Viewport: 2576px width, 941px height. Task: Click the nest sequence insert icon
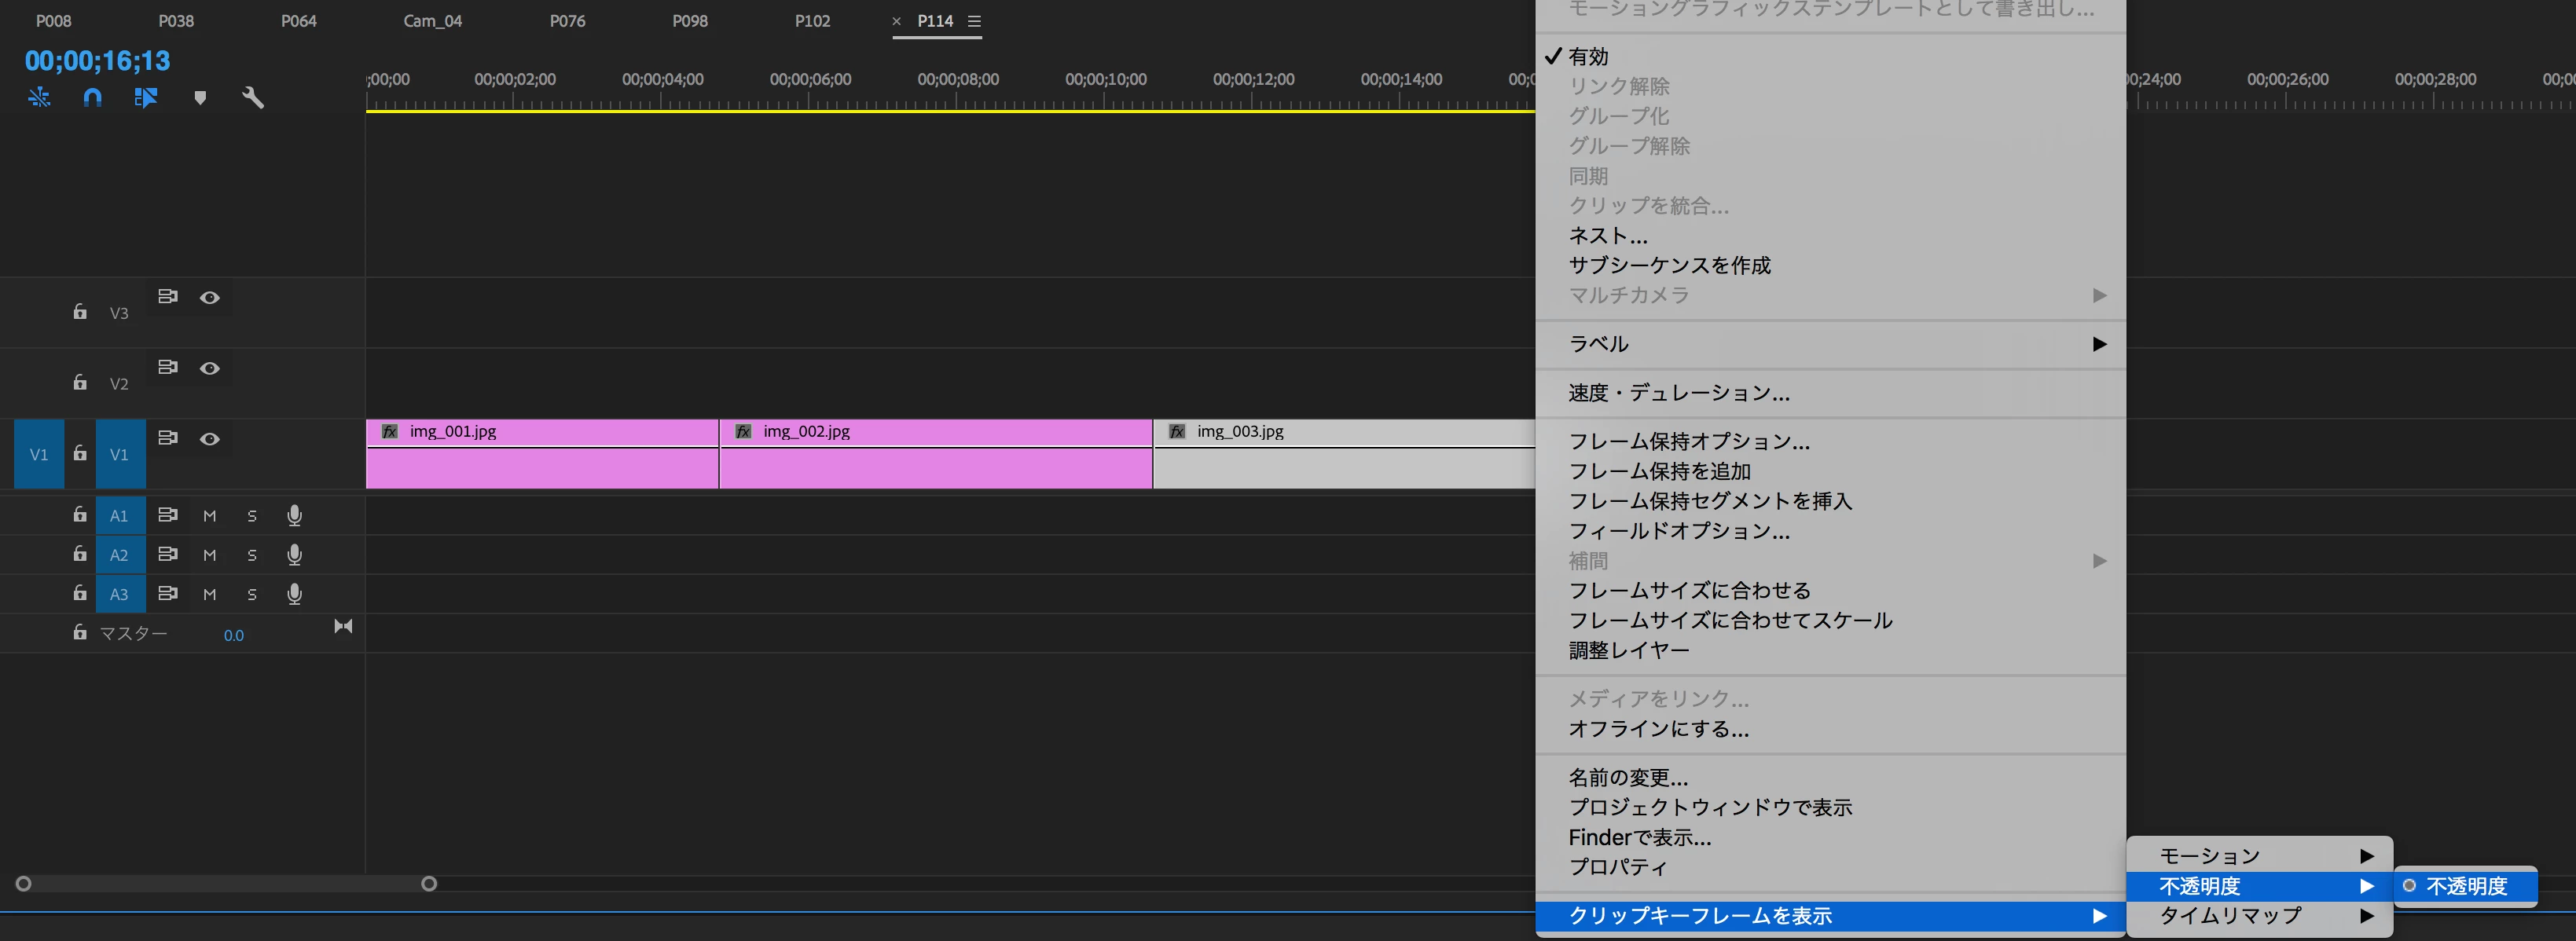point(39,98)
